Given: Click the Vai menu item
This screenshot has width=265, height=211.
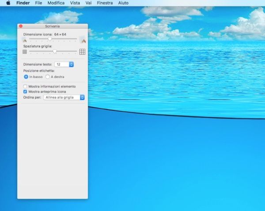Looking at the screenshot, I should click(89, 3).
